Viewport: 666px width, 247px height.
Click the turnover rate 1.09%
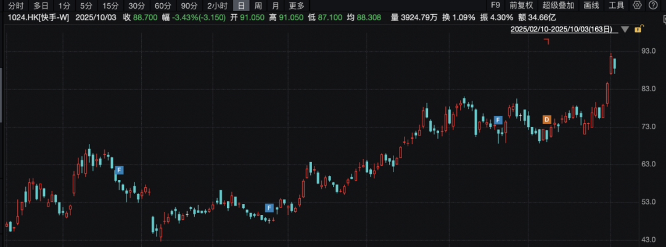pos(464,17)
